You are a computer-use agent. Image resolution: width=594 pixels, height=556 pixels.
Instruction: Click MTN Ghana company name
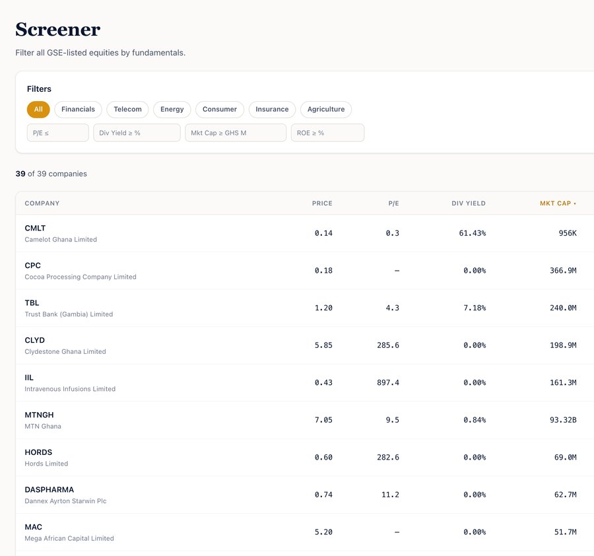coord(43,427)
